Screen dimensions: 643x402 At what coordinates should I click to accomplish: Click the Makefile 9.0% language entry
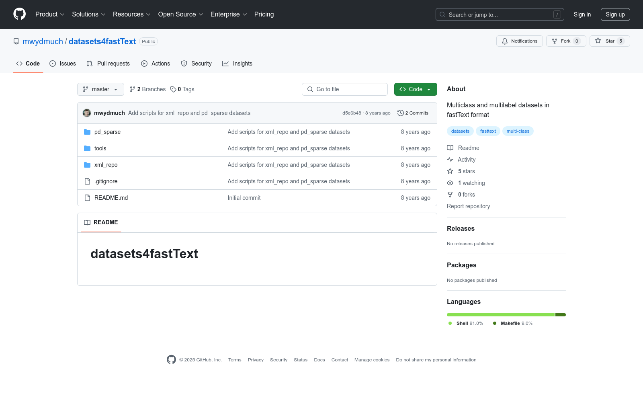point(512,323)
